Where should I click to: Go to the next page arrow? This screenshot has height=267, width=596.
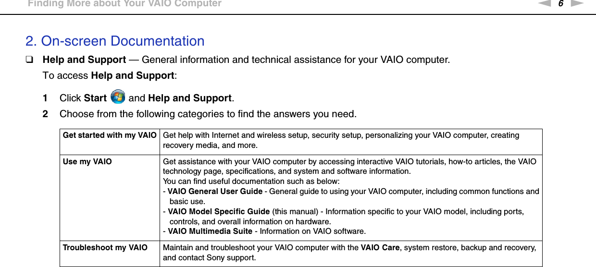577,3
